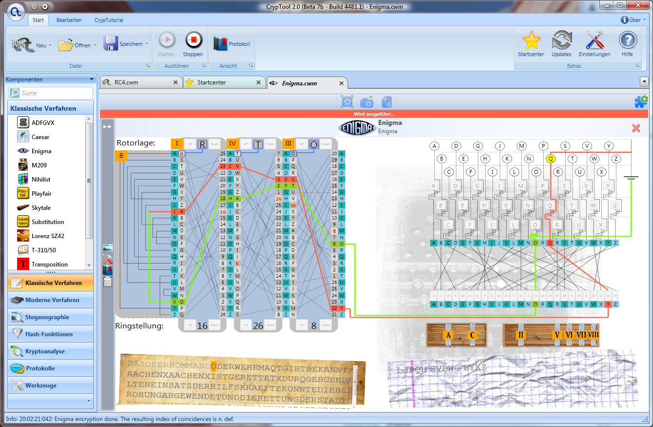653x427 pixels.
Task: Click Down on ring setting 26
Action: [x=270, y=325]
